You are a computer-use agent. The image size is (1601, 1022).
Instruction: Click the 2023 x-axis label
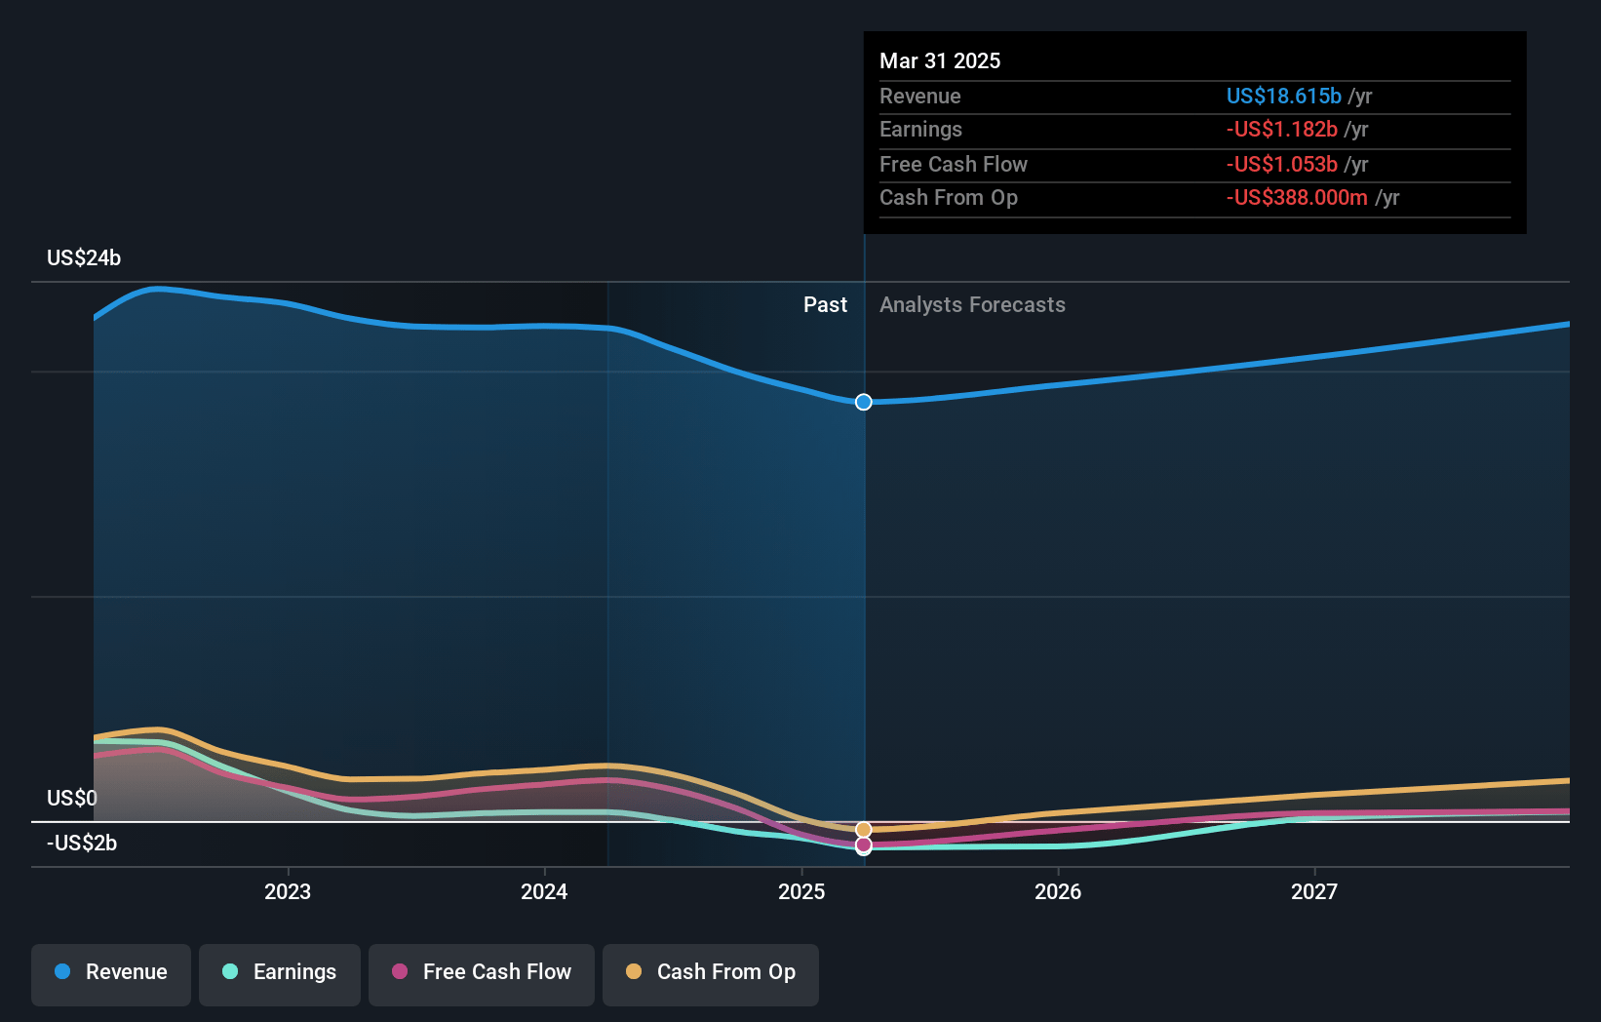point(288,891)
